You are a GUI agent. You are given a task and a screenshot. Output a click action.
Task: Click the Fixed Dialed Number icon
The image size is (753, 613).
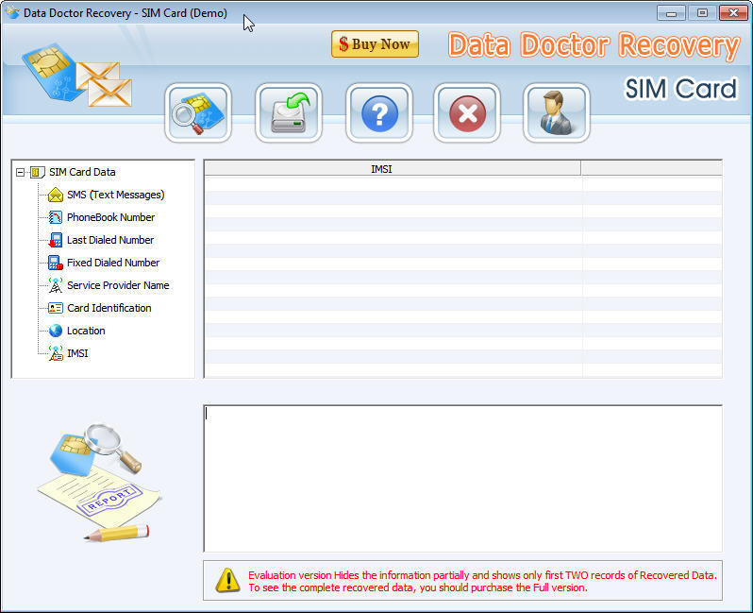56,263
